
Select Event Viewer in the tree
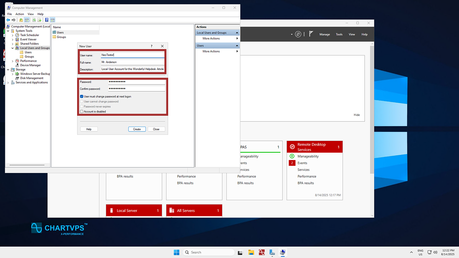coord(28,39)
